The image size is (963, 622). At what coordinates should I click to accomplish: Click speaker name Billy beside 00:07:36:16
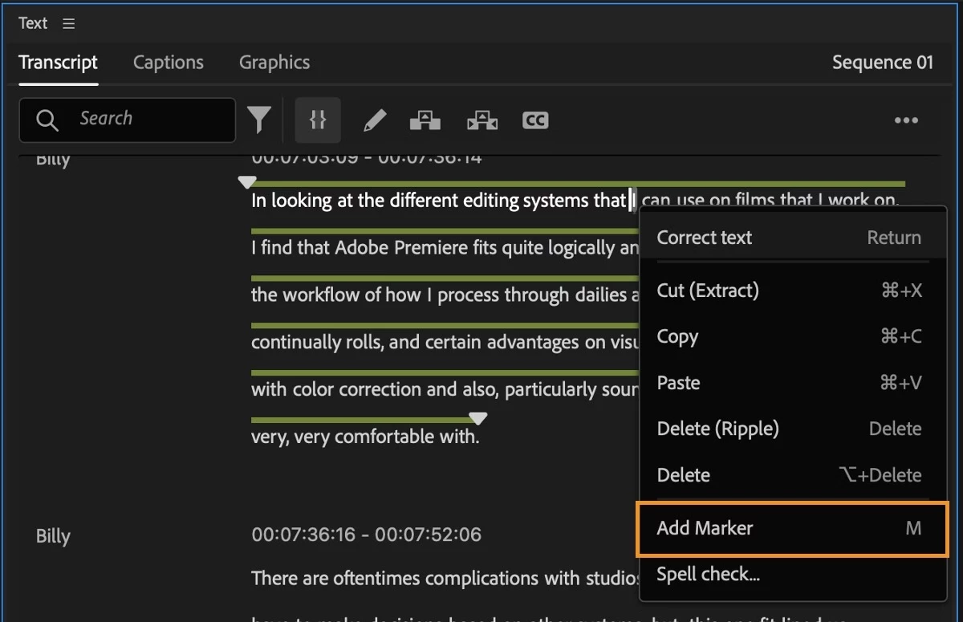click(53, 536)
